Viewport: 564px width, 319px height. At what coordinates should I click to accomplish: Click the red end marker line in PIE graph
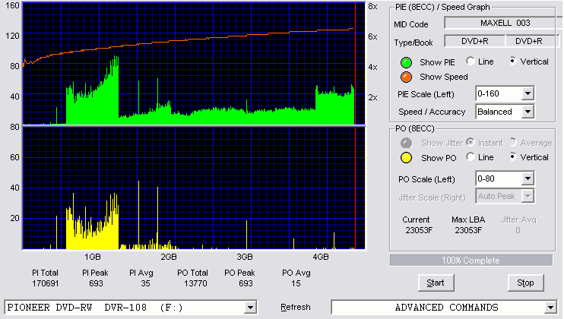click(x=356, y=64)
